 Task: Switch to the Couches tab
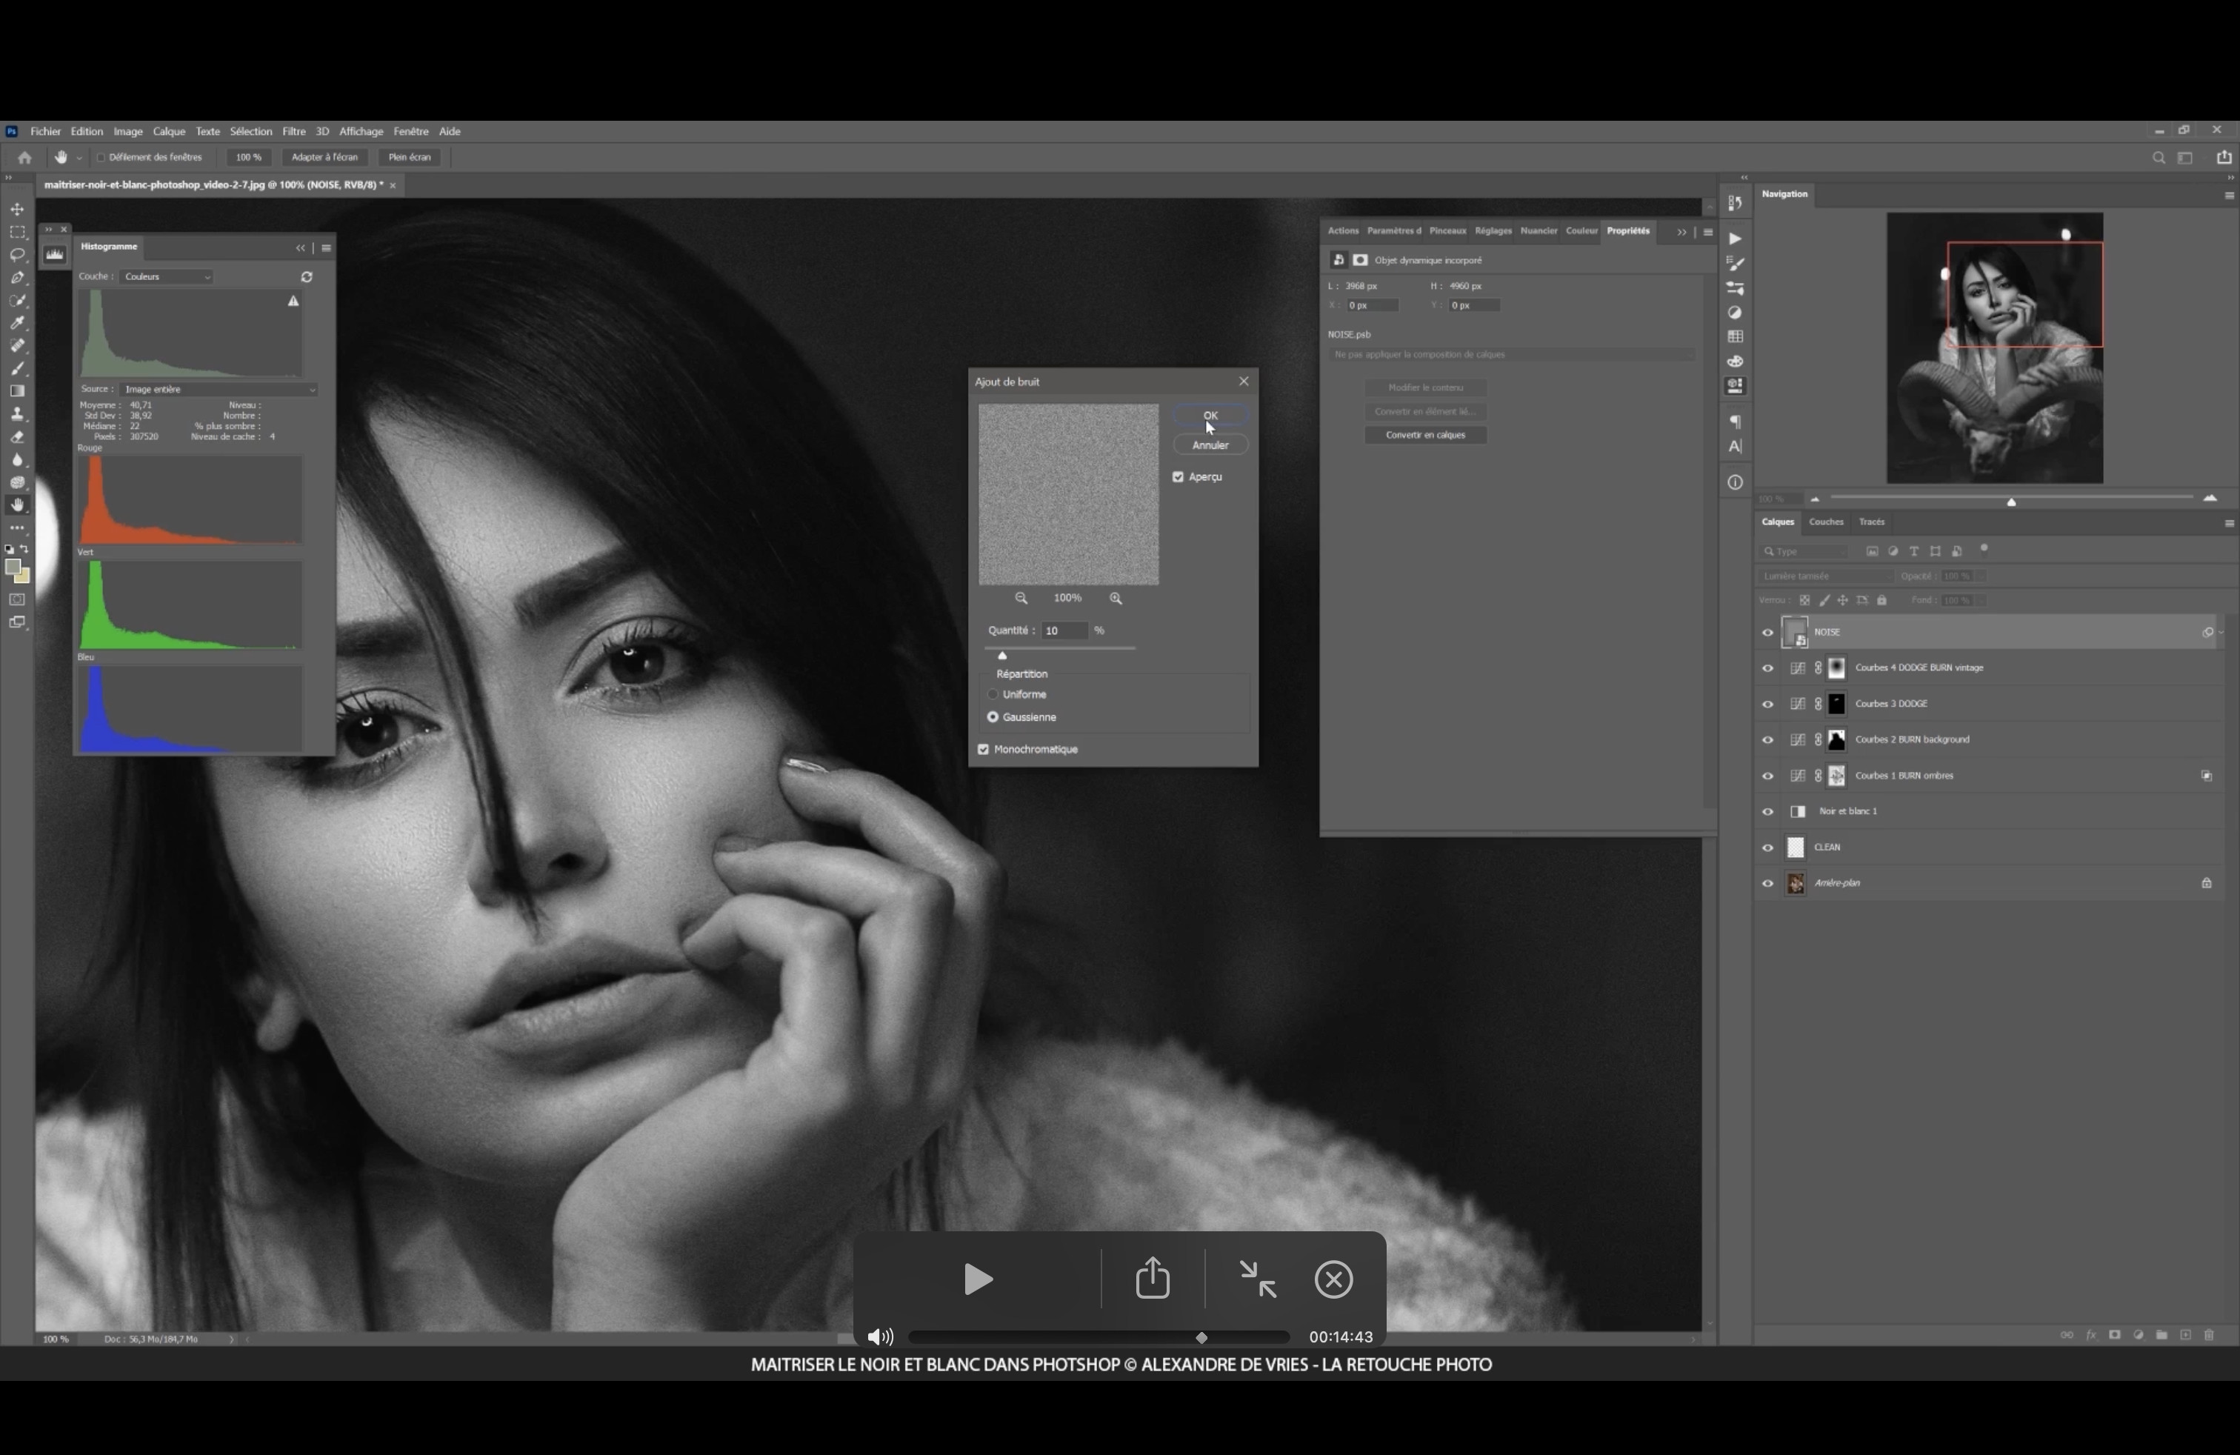coord(1825,522)
